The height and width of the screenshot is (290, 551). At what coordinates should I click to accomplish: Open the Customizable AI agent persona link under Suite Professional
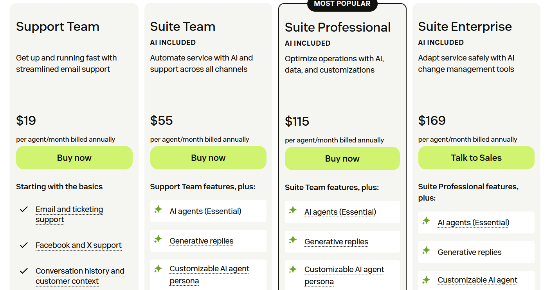(344, 275)
